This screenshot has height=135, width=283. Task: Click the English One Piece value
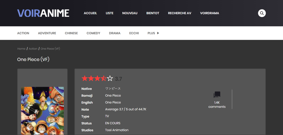coord(113,102)
